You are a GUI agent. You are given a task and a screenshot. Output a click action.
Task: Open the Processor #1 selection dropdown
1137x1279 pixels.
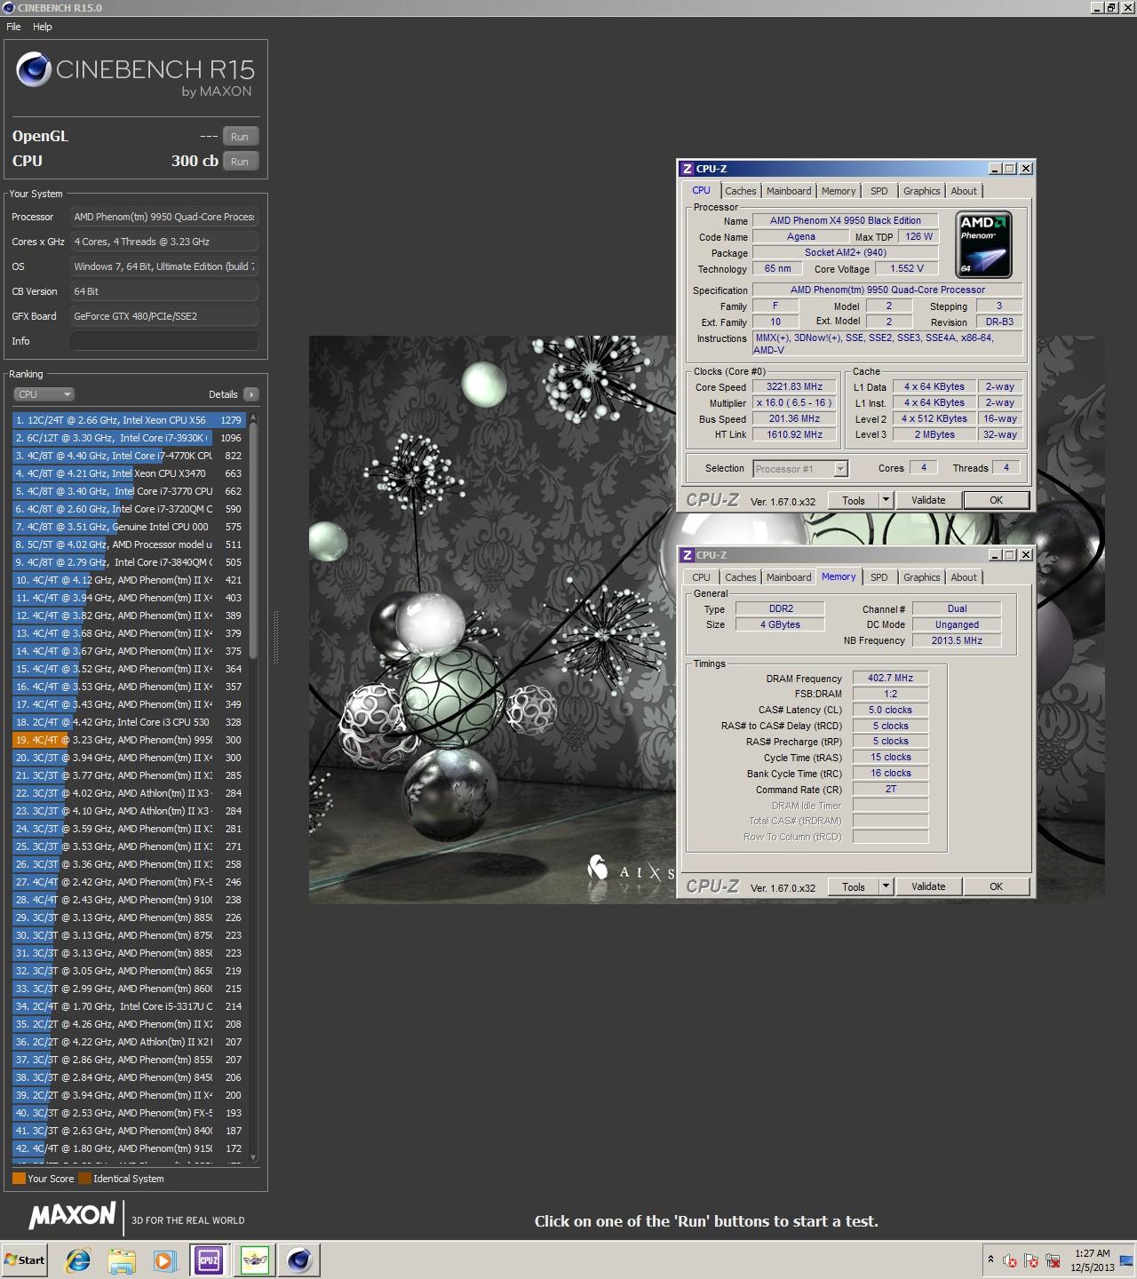(x=800, y=468)
